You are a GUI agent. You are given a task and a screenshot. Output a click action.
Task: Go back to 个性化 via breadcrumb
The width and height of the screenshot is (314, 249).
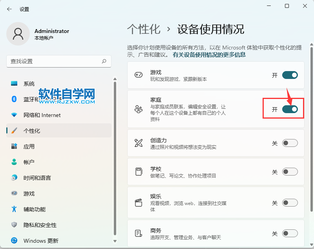pyautogui.click(x=144, y=29)
